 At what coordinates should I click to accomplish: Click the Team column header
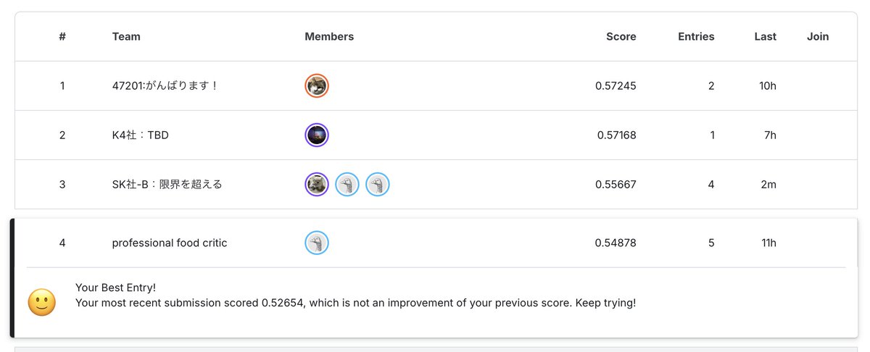pyautogui.click(x=126, y=37)
